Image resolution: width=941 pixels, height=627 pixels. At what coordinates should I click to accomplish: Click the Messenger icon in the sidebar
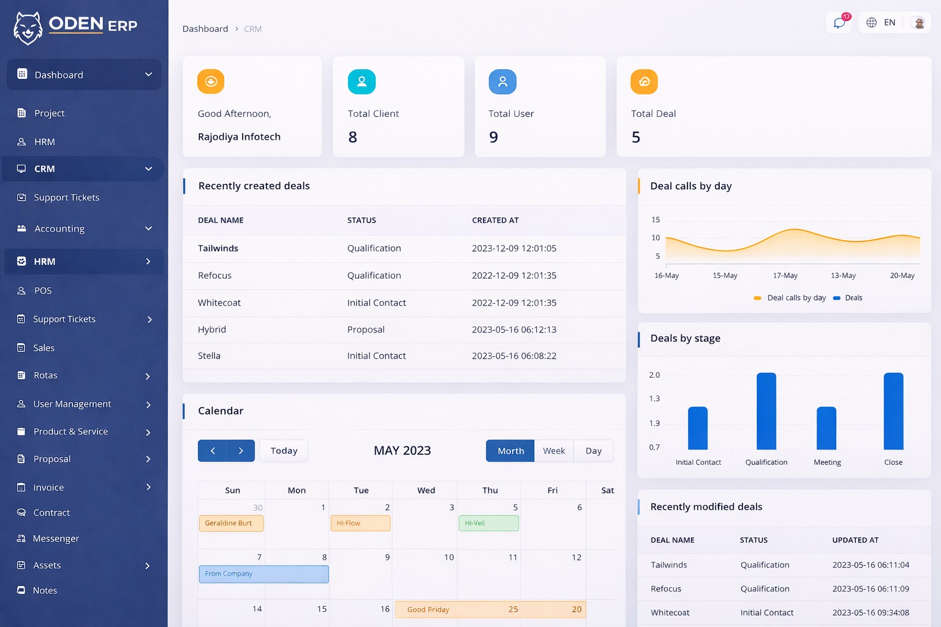click(x=22, y=538)
